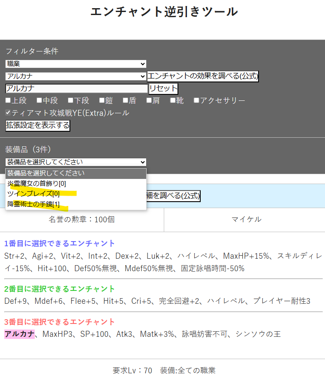Pick 降霊術士の手鏡[1] from the equipment list

pyautogui.click(x=33, y=204)
